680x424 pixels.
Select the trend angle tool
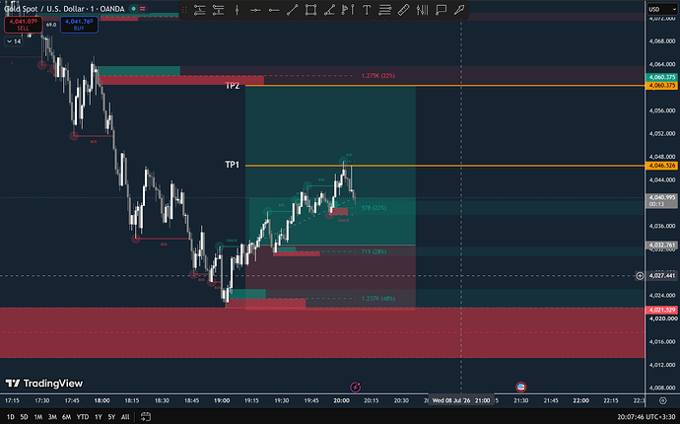tap(329, 10)
